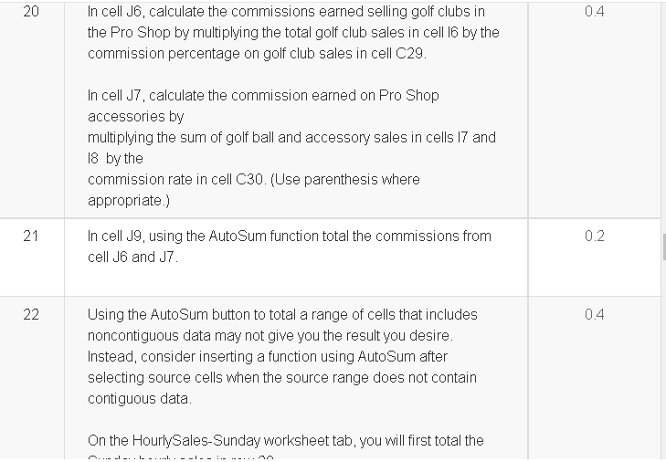Select the 0.4 points value for step 22
Image resolution: width=666 pixels, height=462 pixels.
(594, 315)
